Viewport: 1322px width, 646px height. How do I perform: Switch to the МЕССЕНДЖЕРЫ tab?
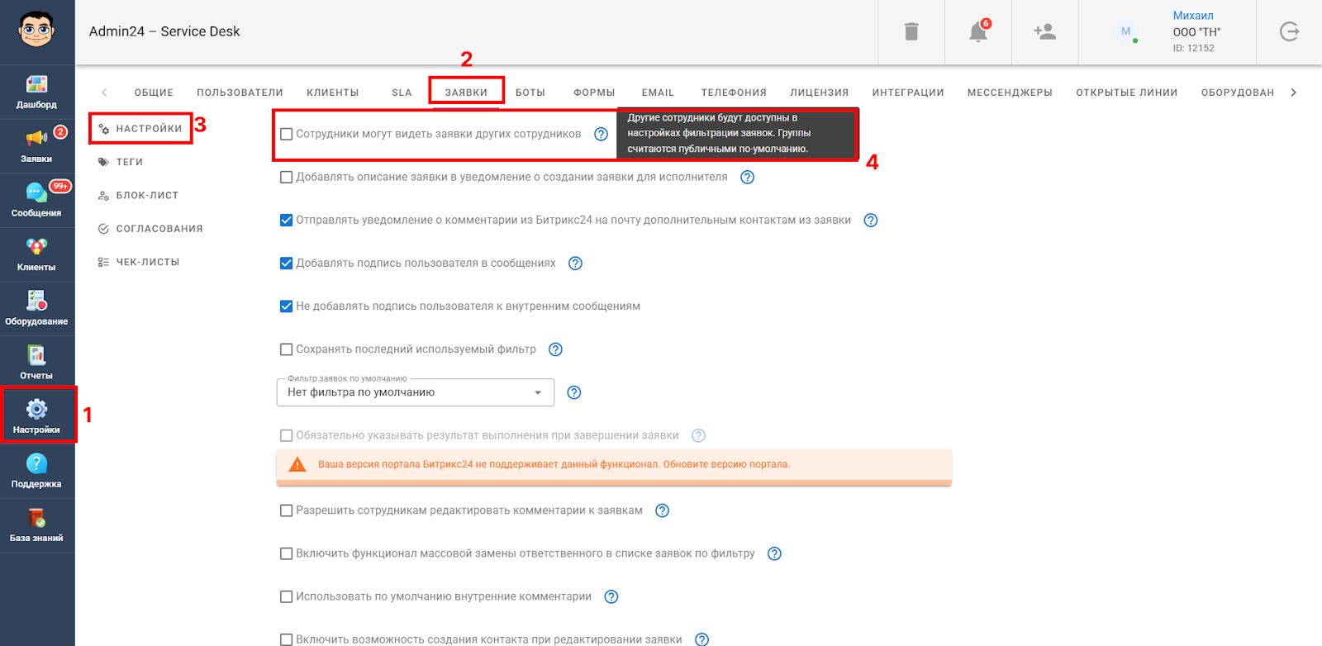tap(1010, 93)
